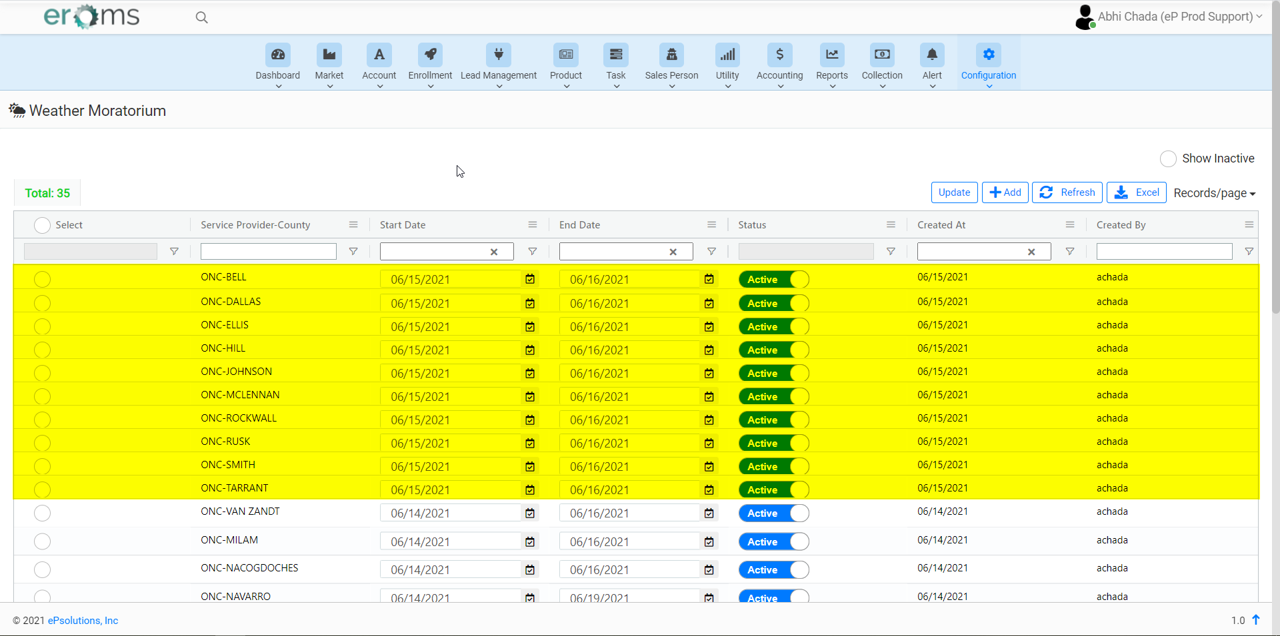Select the Enrollment rocket icon

[x=429, y=55]
